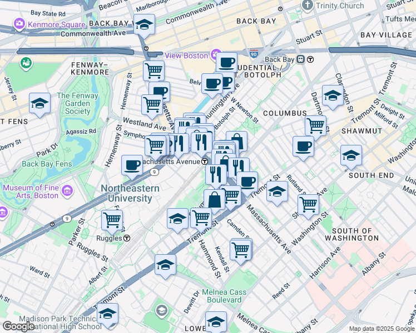Screen dimensions: 416x333
Task: Click the SOUTH OF WASHINGTON neighborhood label
Action: pos(352,235)
